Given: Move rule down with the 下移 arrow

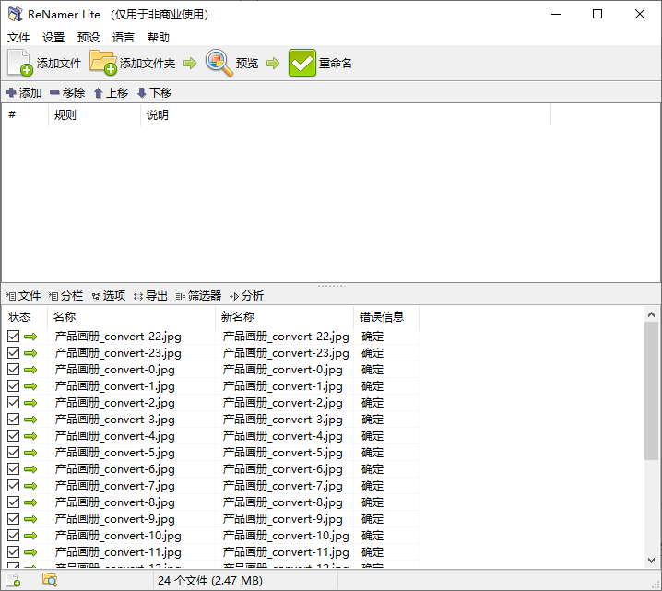Looking at the screenshot, I should pos(141,93).
